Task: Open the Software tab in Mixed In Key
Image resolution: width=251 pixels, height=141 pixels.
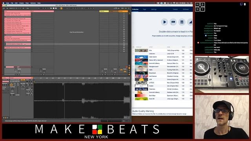Action: click(x=186, y=9)
